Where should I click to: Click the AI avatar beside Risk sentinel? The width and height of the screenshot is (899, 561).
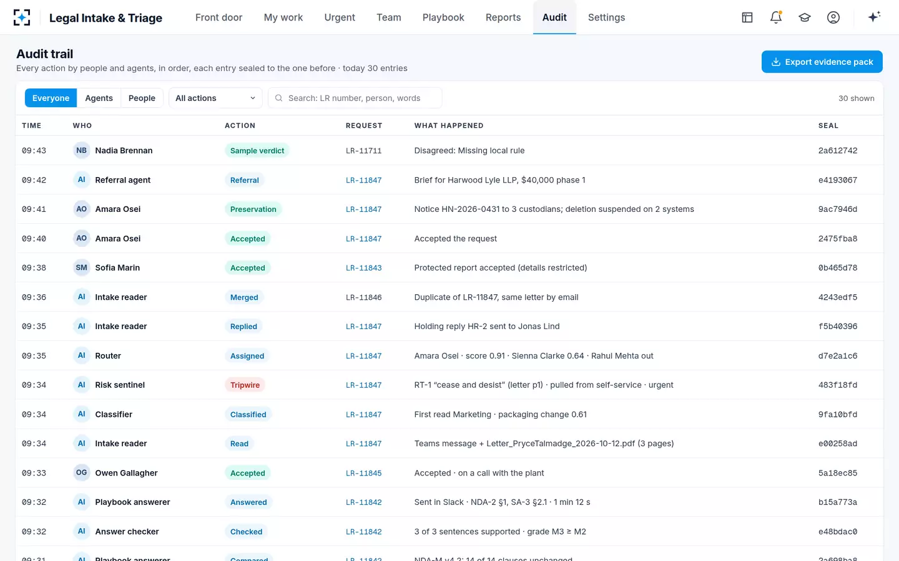[82, 385]
